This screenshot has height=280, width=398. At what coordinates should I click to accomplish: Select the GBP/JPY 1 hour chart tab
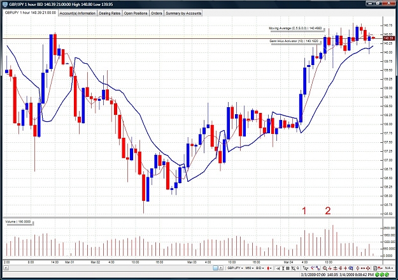(31, 13)
